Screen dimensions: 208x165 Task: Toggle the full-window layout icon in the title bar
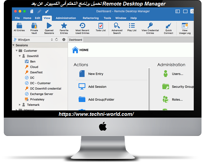pos(185,11)
